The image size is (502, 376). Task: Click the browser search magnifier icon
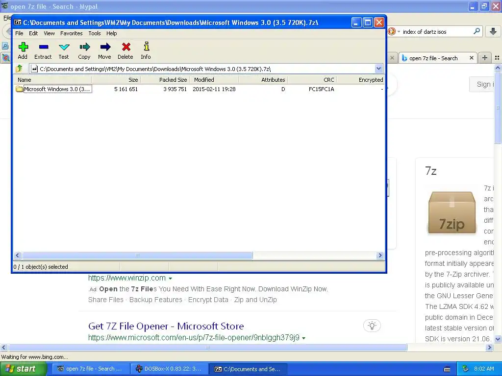coord(477,31)
